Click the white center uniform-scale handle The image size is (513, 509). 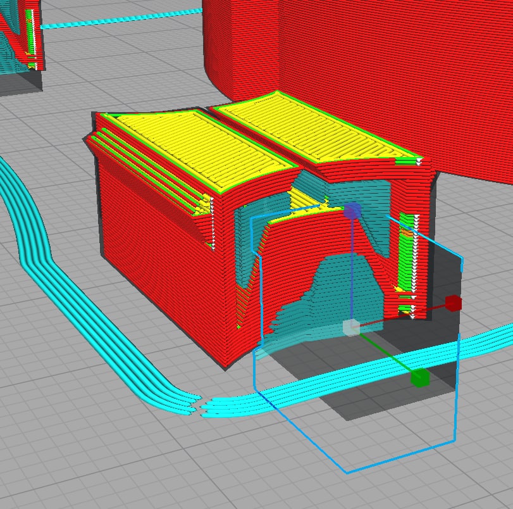[x=351, y=327]
